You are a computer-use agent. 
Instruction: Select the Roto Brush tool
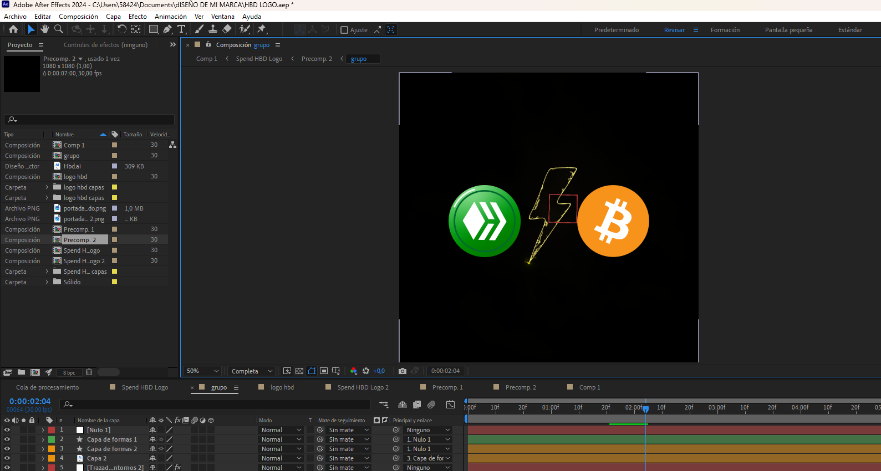245,29
